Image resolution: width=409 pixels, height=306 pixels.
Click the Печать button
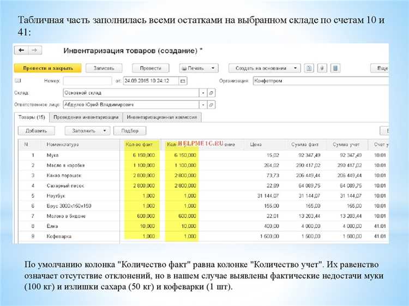199,68
